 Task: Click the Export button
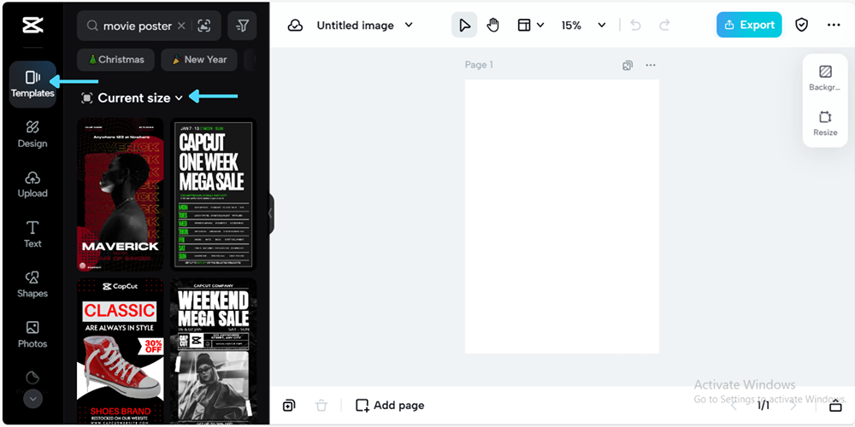pos(749,25)
